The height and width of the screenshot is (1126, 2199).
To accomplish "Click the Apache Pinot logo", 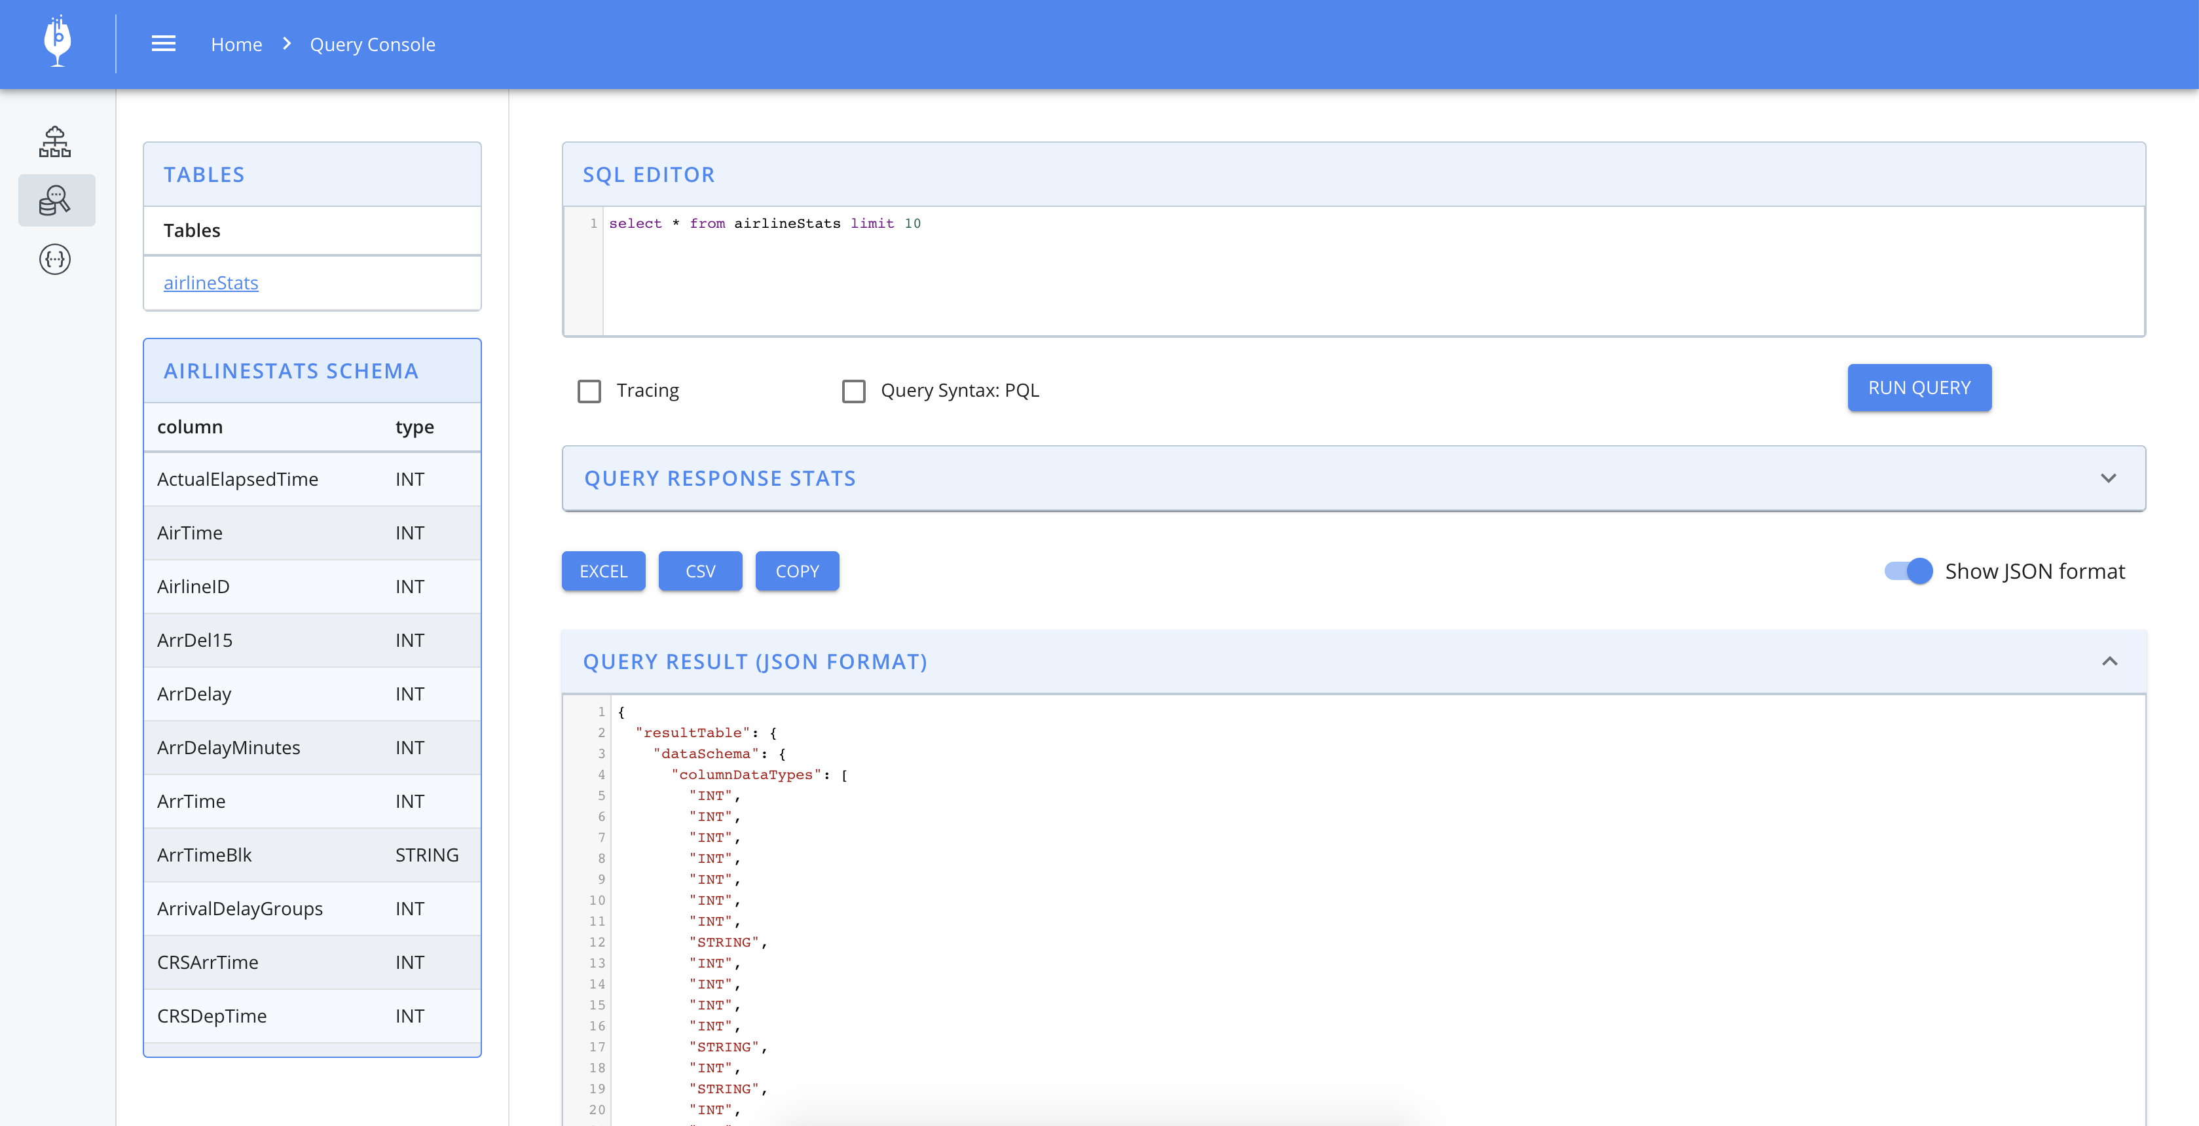I will click(57, 42).
